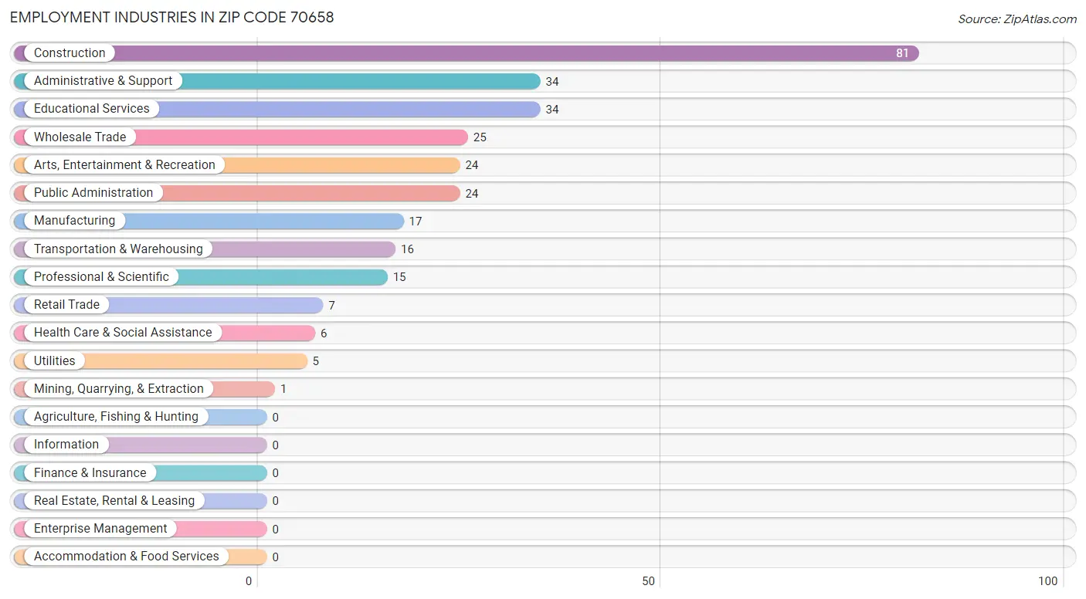Click the Construction bar label
Screen dimensions: 1086x599
click(x=70, y=53)
